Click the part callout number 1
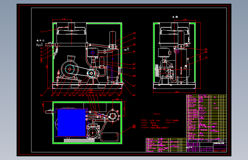 pyautogui.click(x=41, y=32)
